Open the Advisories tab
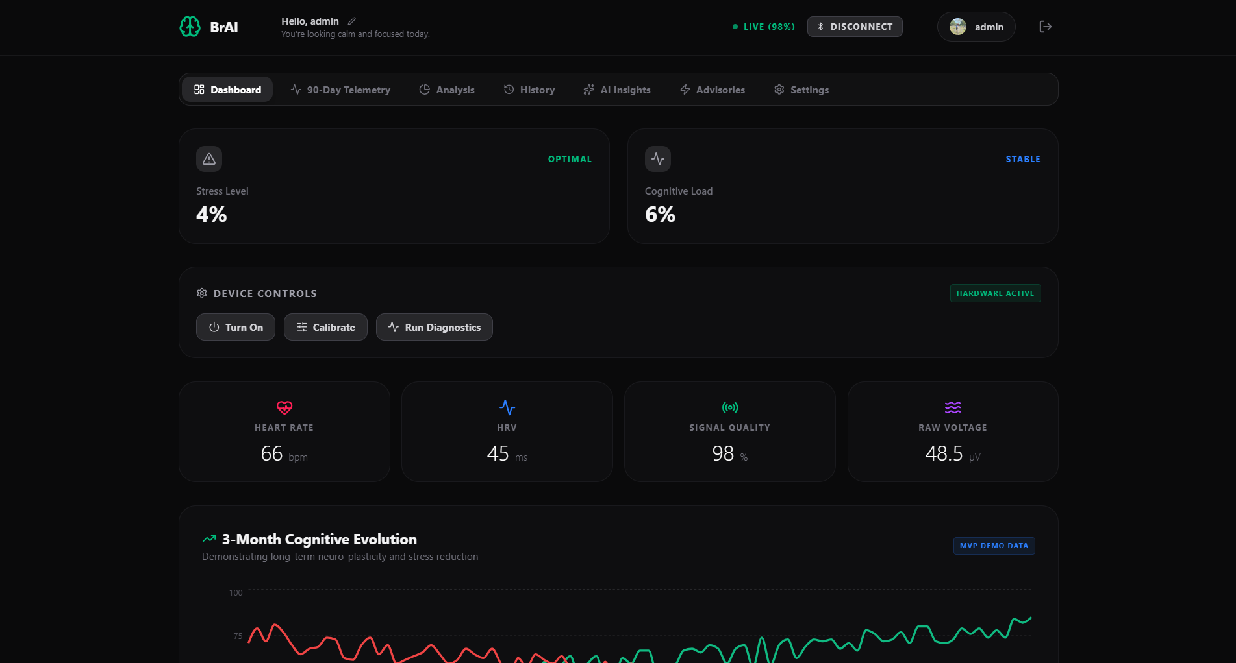The width and height of the screenshot is (1236, 663). tap(713, 90)
